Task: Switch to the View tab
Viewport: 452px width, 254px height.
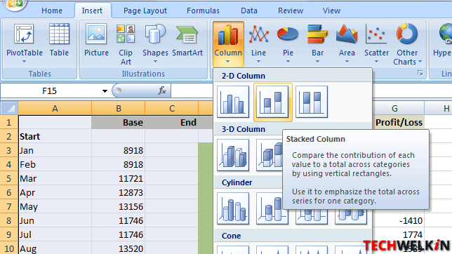Action: click(x=331, y=11)
